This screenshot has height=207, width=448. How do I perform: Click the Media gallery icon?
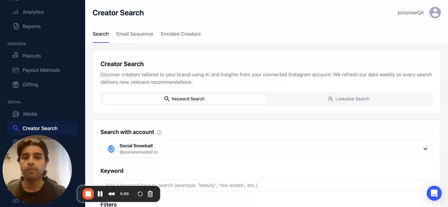16,114
